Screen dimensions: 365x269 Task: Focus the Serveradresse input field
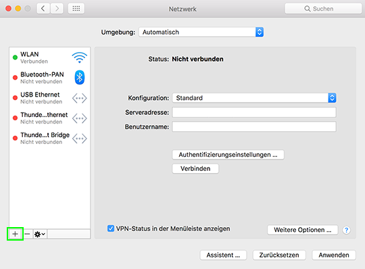click(254, 112)
